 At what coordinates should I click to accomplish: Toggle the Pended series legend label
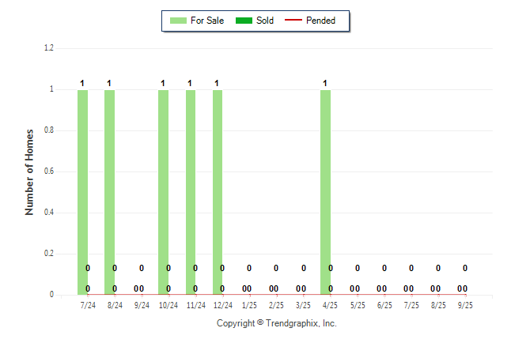[x=320, y=21]
